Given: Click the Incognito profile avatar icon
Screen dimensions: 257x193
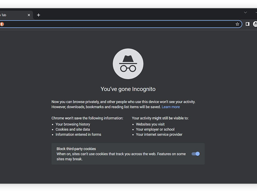Looking at the screenshot, I should (x=255, y=24).
